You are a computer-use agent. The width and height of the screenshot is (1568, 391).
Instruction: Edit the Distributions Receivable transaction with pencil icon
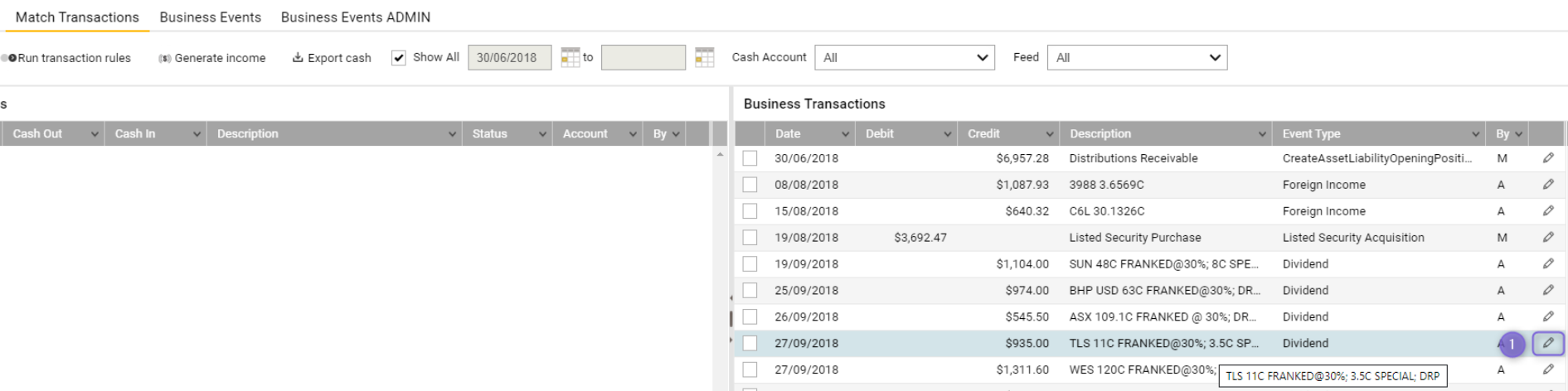point(1547,158)
